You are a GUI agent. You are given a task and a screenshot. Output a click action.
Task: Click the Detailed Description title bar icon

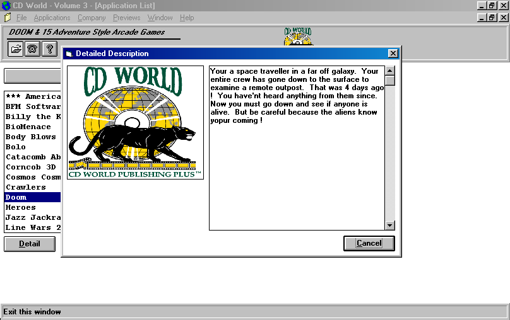pyautogui.click(x=69, y=54)
